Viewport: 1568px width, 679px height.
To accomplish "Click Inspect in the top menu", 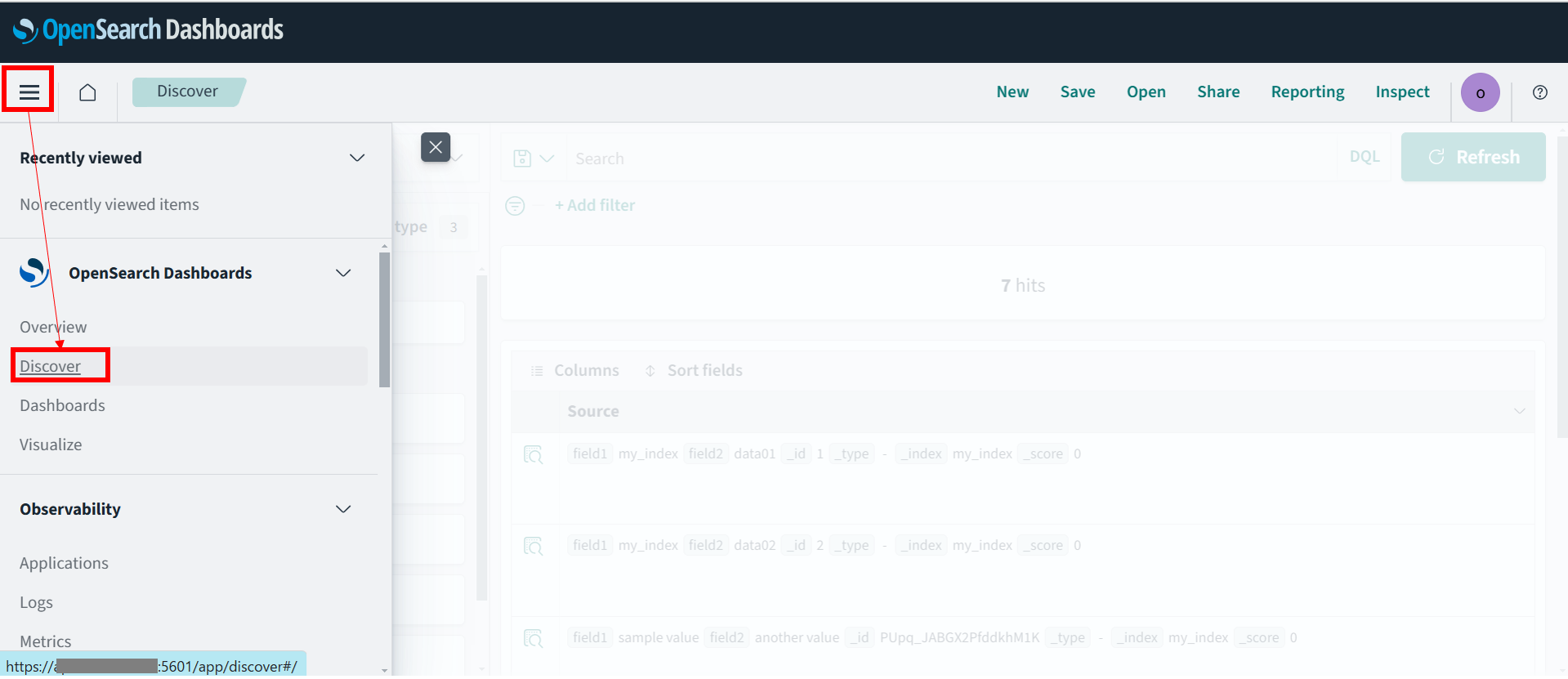I will (1402, 92).
